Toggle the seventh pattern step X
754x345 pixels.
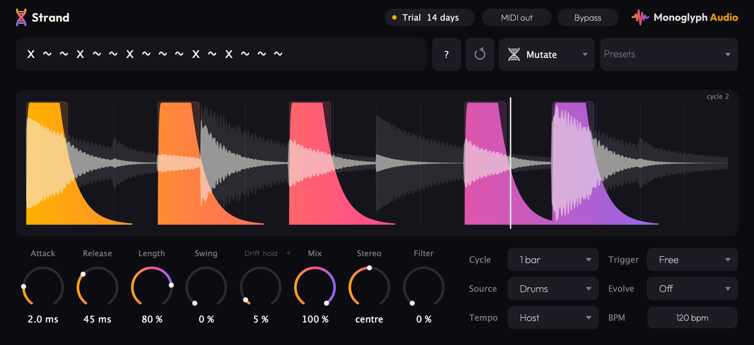coord(130,54)
